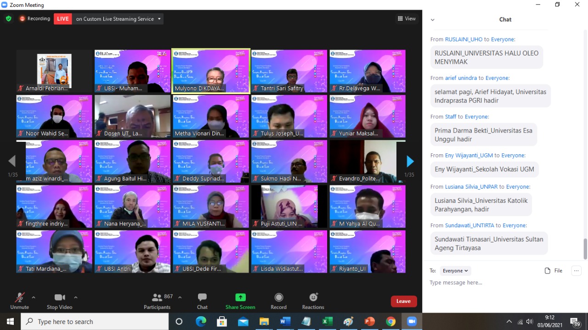Click the Record button

(278, 302)
